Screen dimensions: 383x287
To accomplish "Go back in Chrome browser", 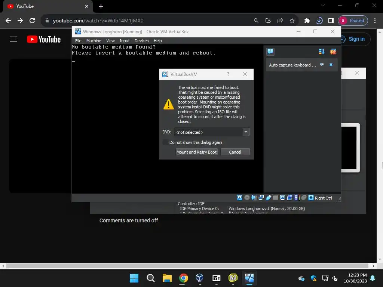I will point(8,21).
